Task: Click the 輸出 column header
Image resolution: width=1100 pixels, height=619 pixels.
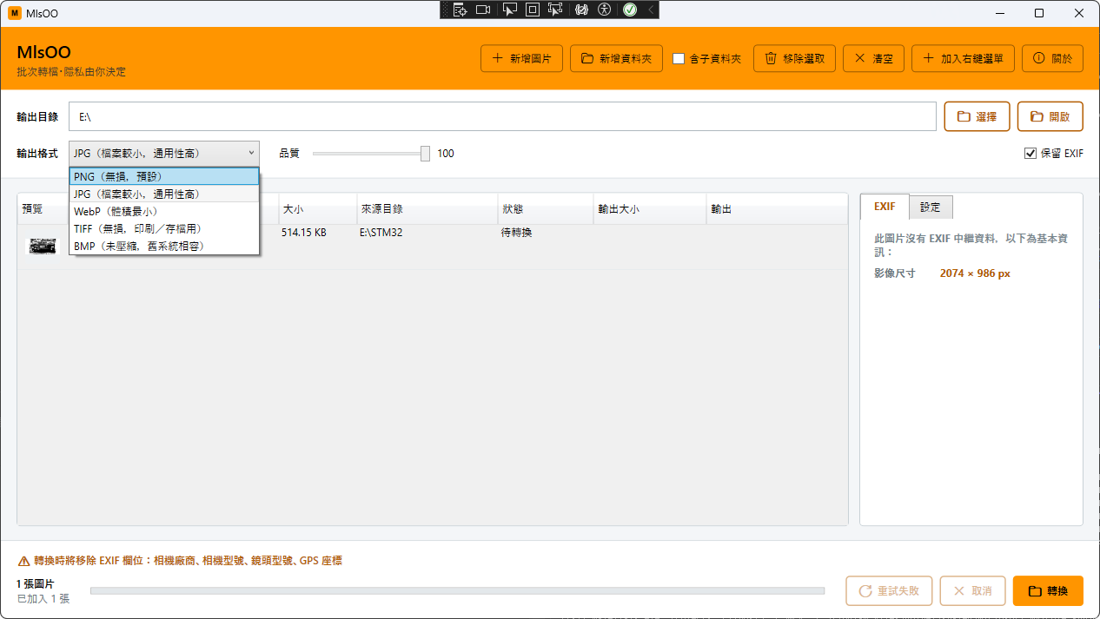Action: coord(777,209)
